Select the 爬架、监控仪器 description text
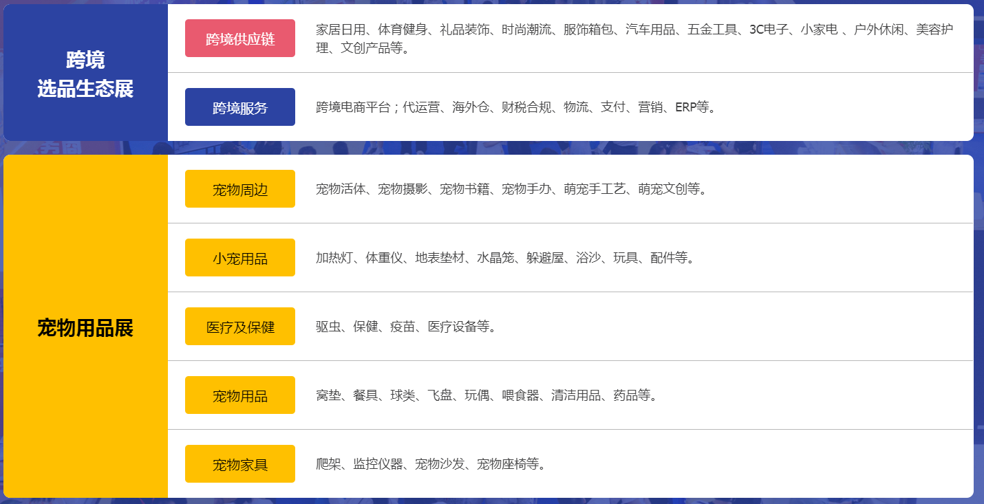 point(359,464)
